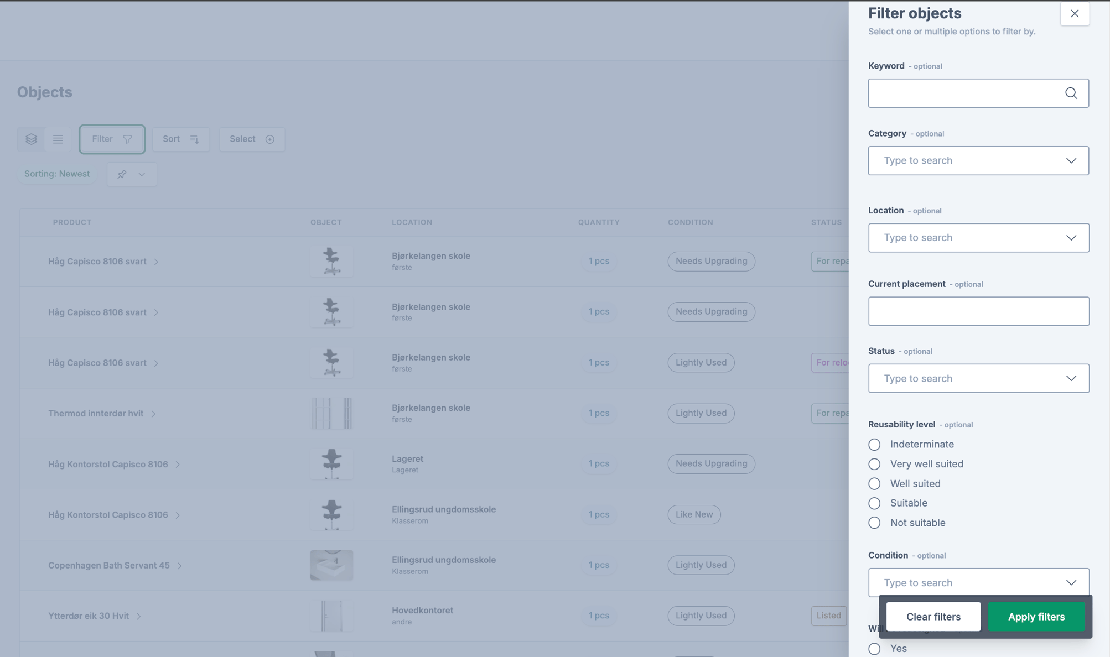
Task: Switch to stacked layers view icon
Action: coord(31,139)
